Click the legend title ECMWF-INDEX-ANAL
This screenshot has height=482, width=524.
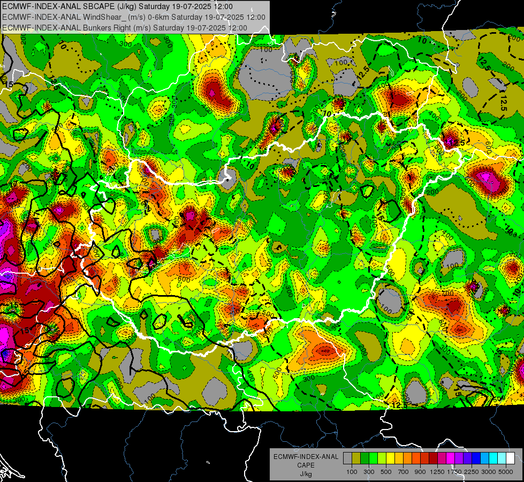click(306, 457)
